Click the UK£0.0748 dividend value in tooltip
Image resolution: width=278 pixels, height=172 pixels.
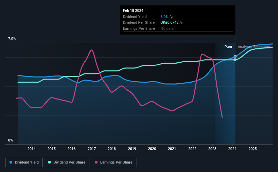[x=169, y=23]
